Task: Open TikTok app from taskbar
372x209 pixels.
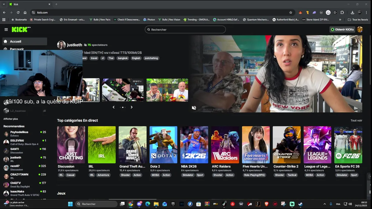Action: coord(224,204)
